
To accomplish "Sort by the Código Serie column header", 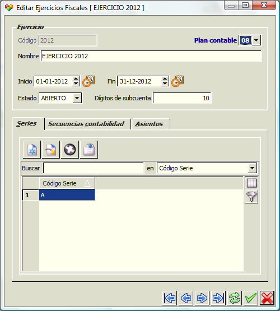I will (67, 183).
